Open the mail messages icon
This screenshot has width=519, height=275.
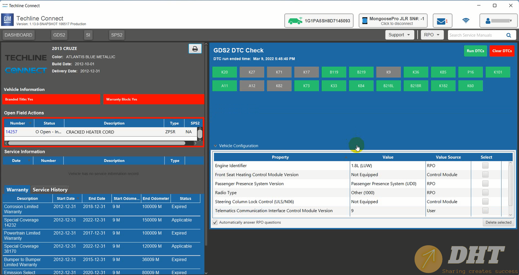pyautogui.click(x=442, y=21)
